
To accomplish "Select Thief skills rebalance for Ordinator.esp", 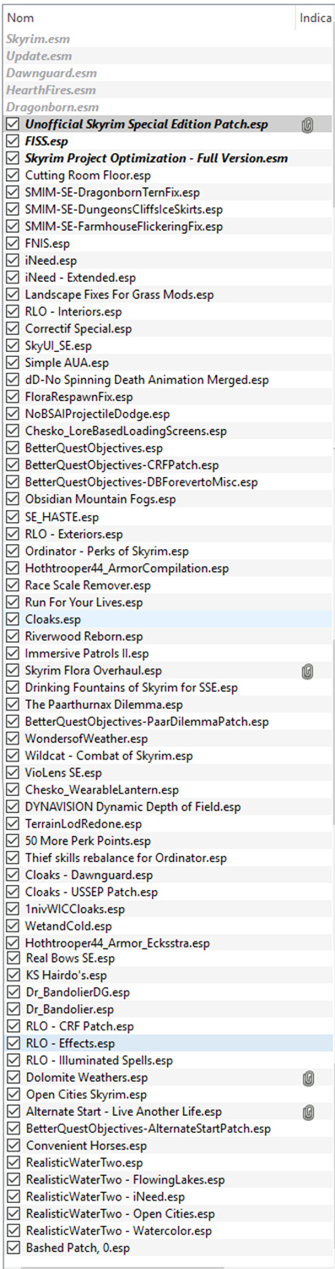I will (x=126, y=858).
